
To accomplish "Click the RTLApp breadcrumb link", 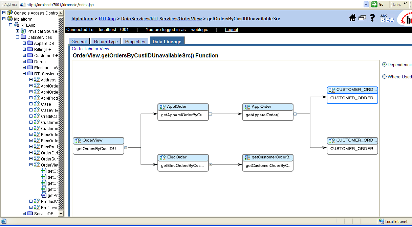I will 107,19.
